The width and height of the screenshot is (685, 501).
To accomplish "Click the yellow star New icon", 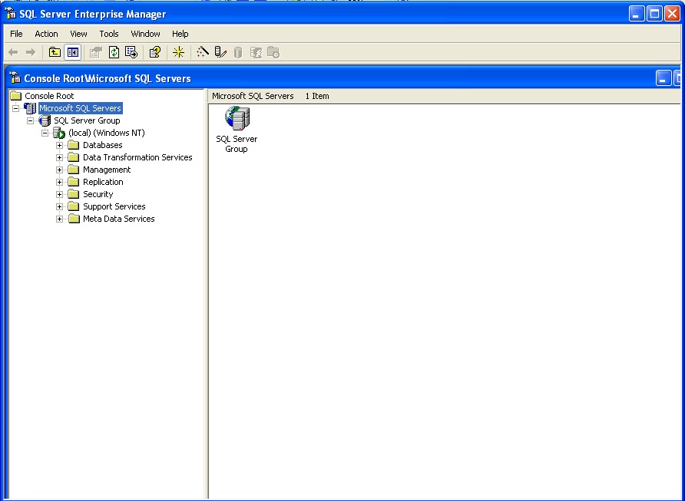I will tap(179, 52).
